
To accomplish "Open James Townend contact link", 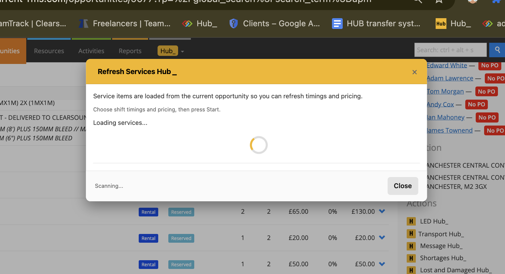I will (449, 130).
